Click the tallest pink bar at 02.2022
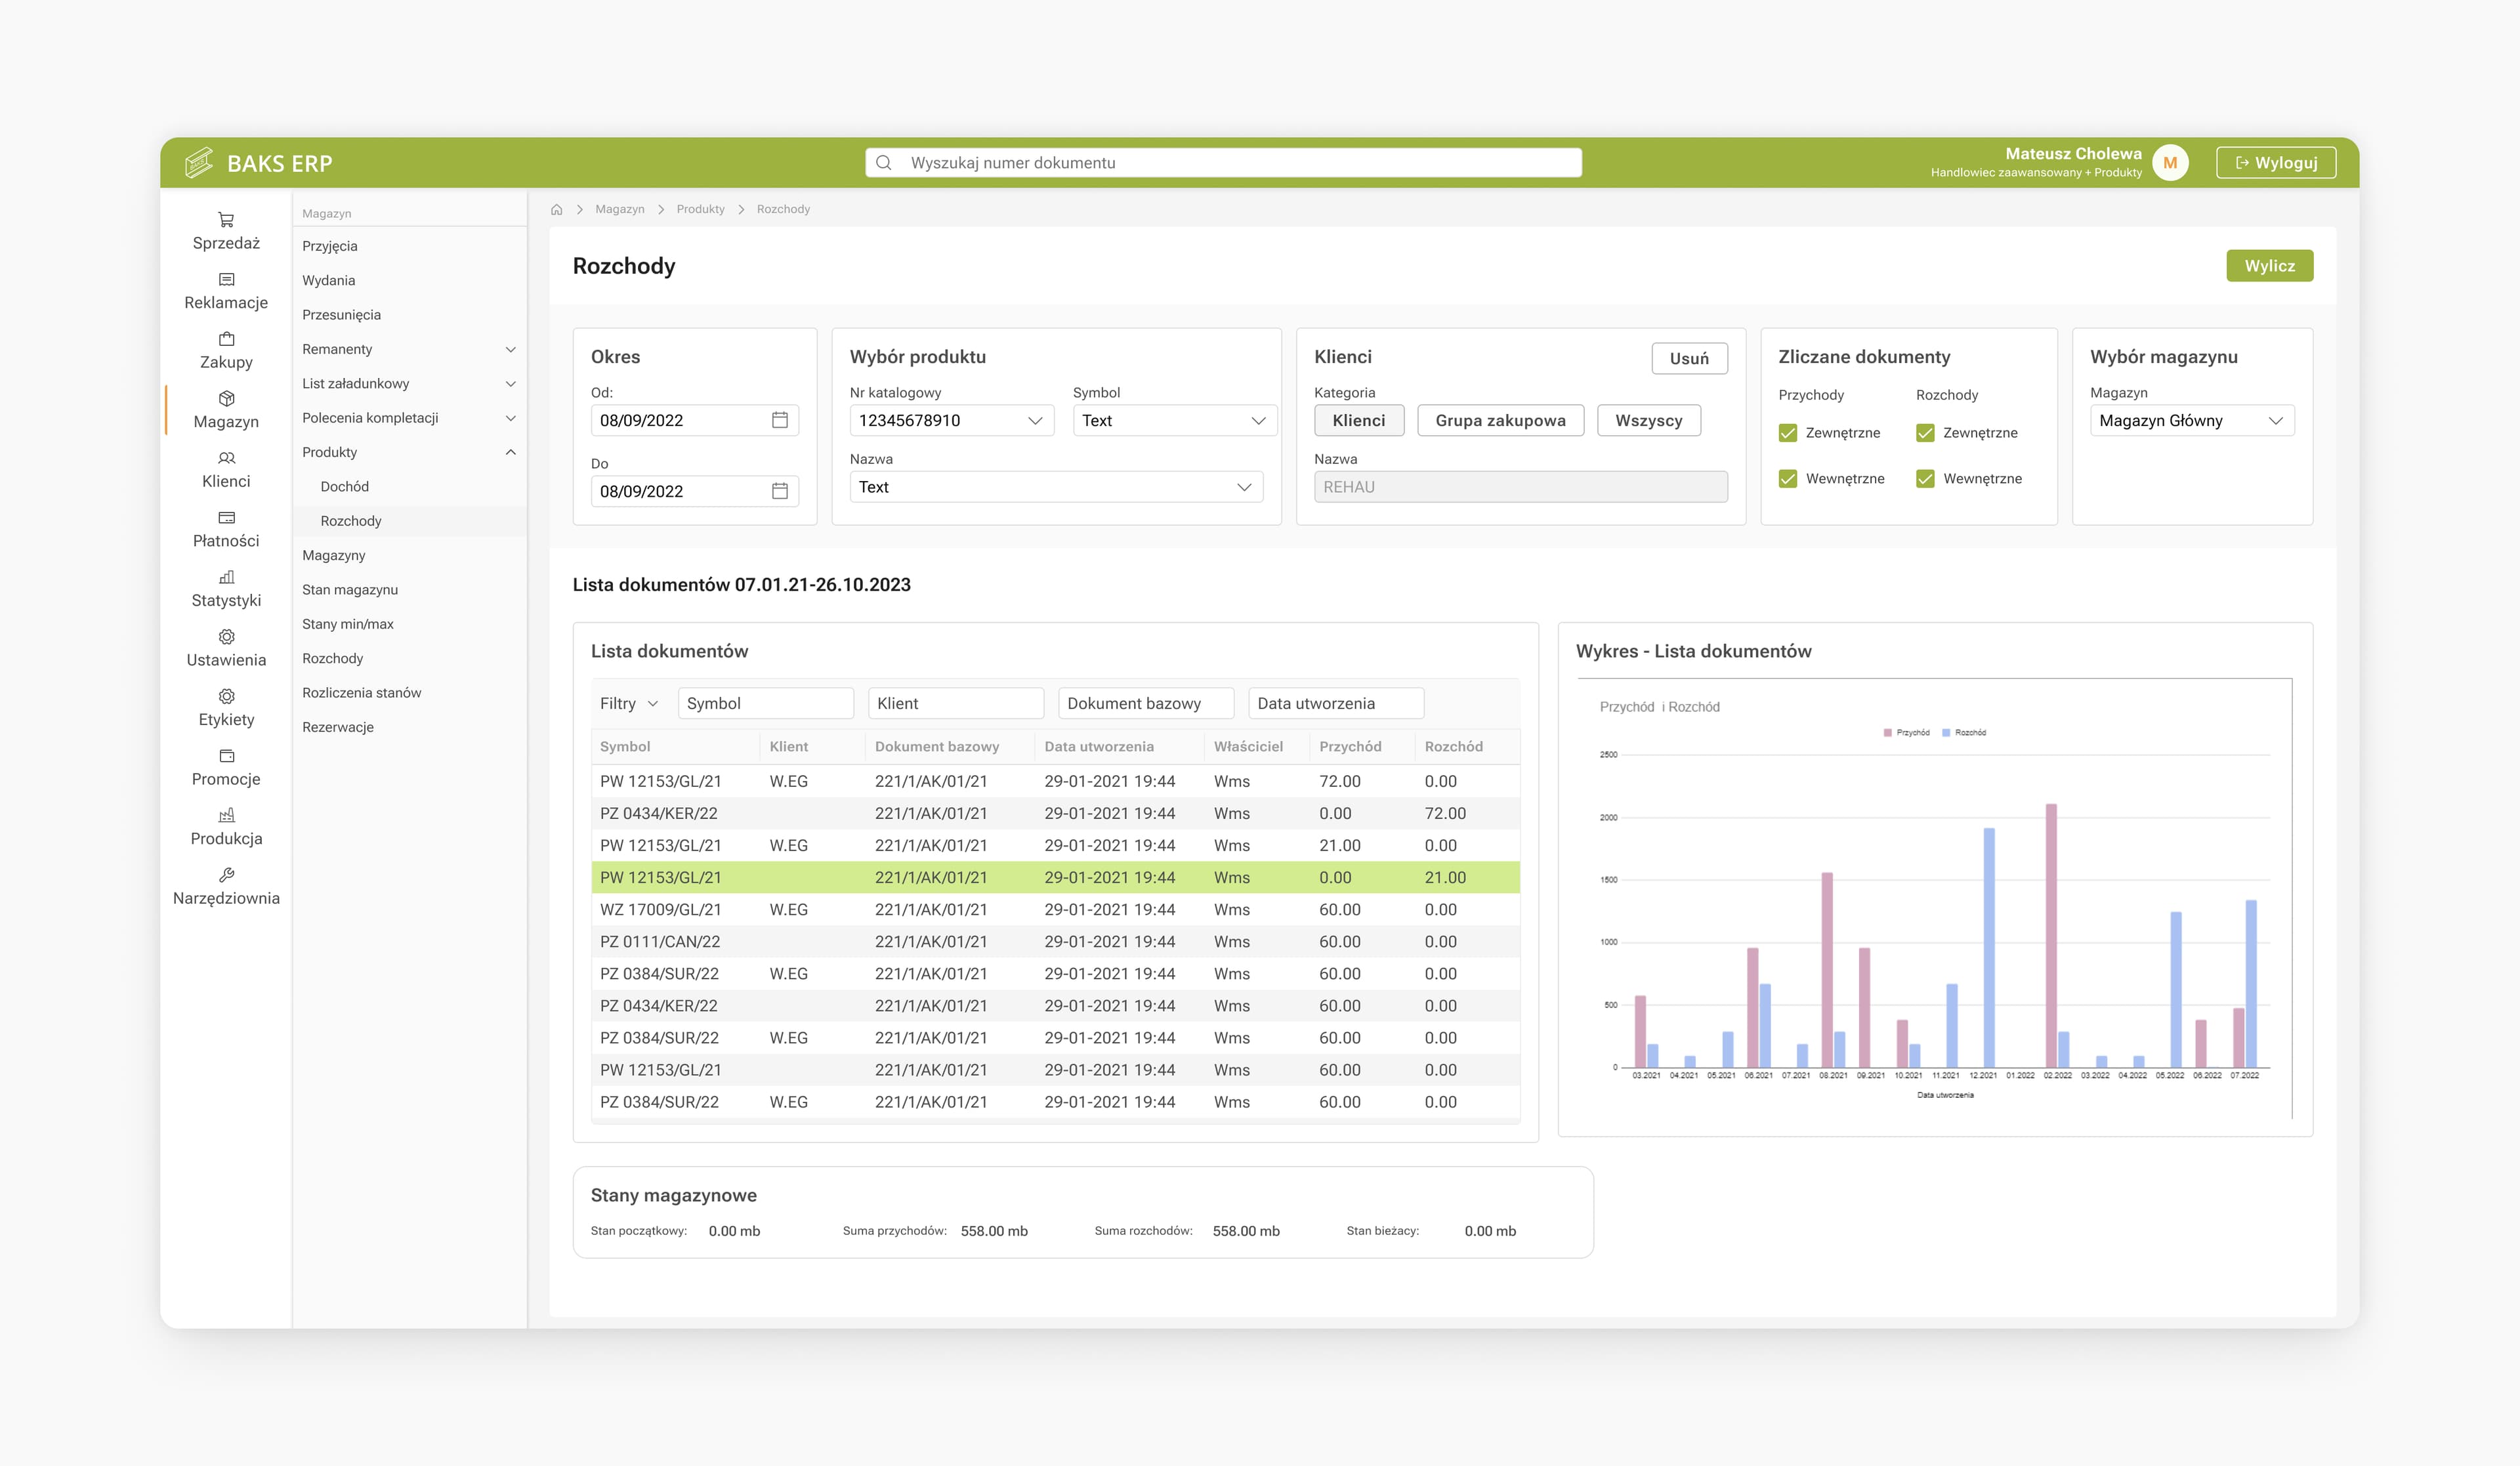The height and width of the screenshot is (1466, 2520). point(2051,935)
